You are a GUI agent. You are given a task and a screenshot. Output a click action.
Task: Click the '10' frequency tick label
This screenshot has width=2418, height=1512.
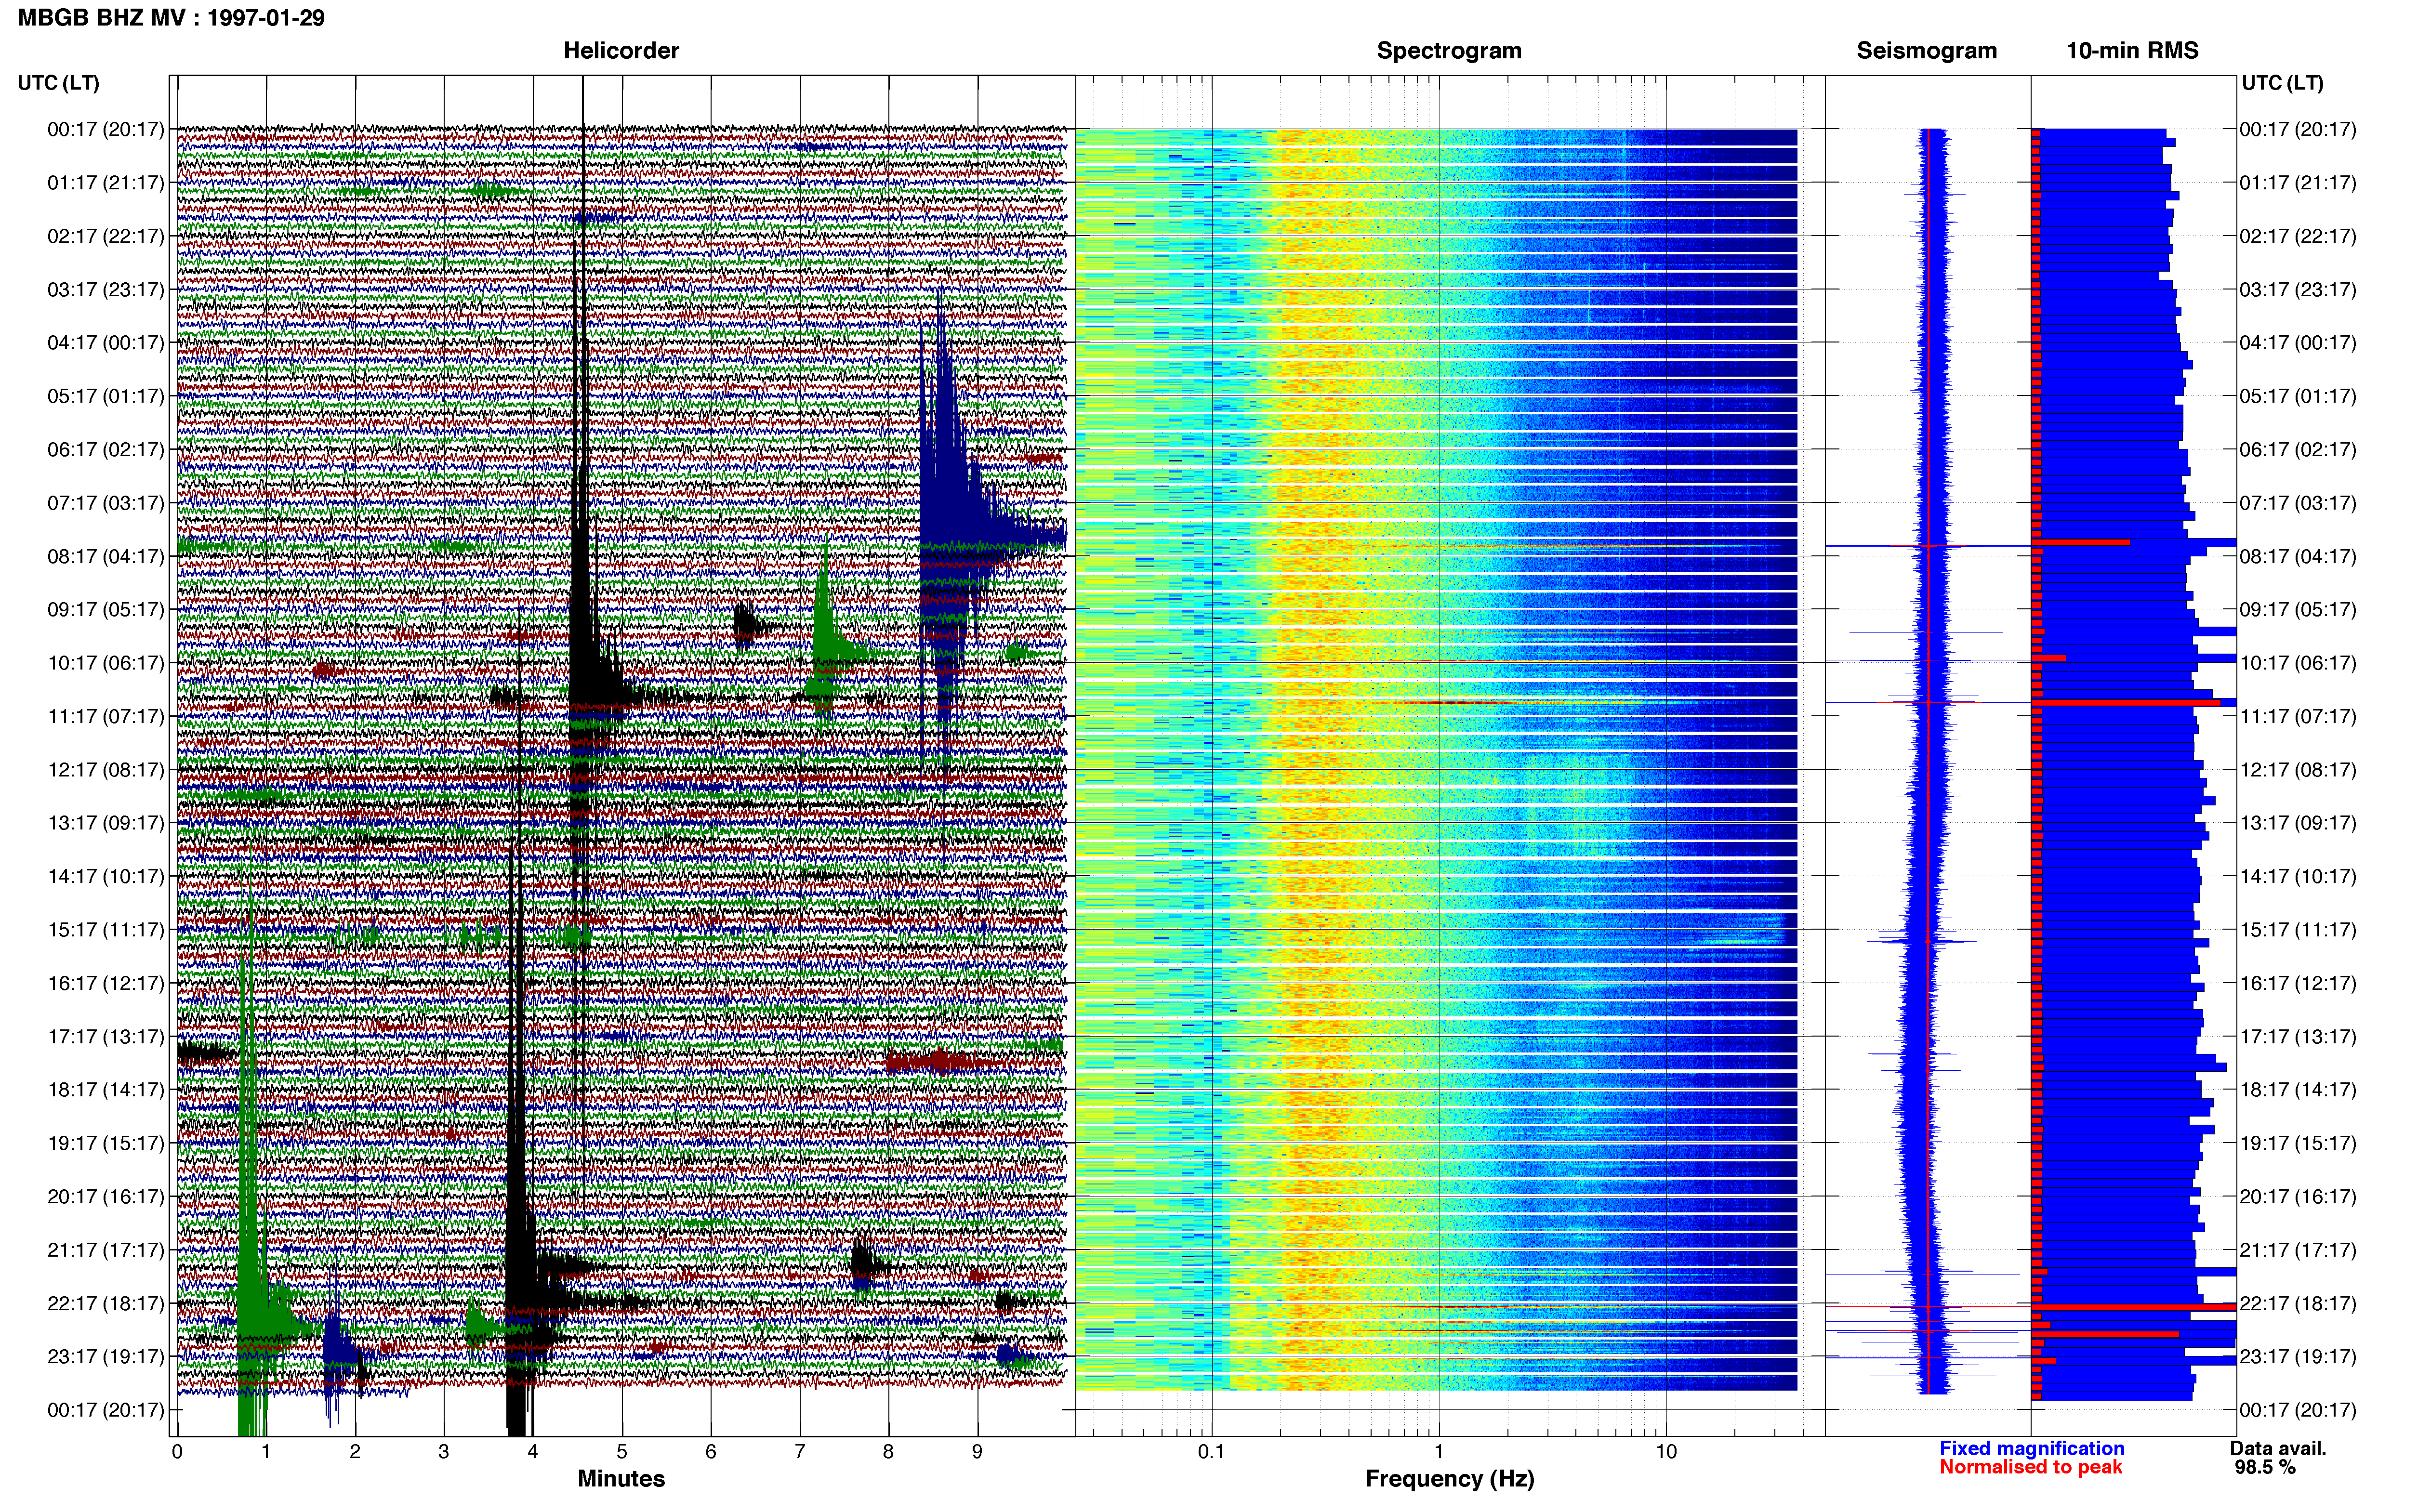(1666, 1452)
